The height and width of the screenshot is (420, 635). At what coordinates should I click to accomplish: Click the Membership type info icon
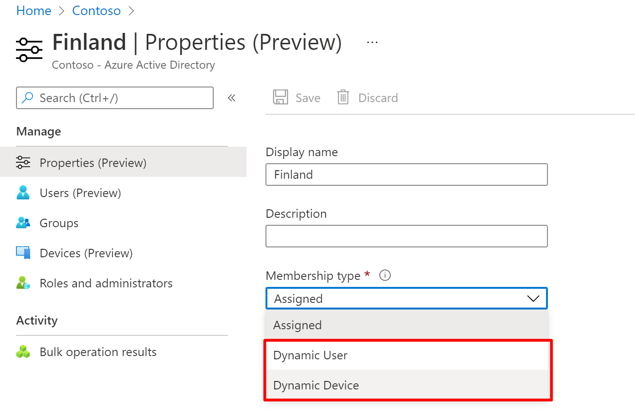click(385, 276)
